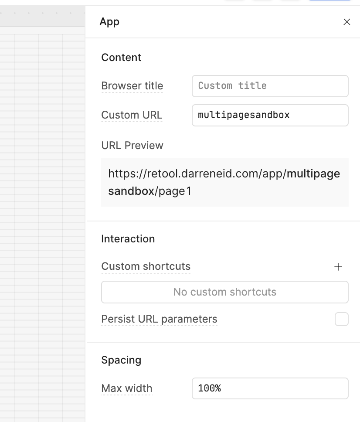Click the Interaction section heading
Screen dimensions: 360x422
pos(128,239)
